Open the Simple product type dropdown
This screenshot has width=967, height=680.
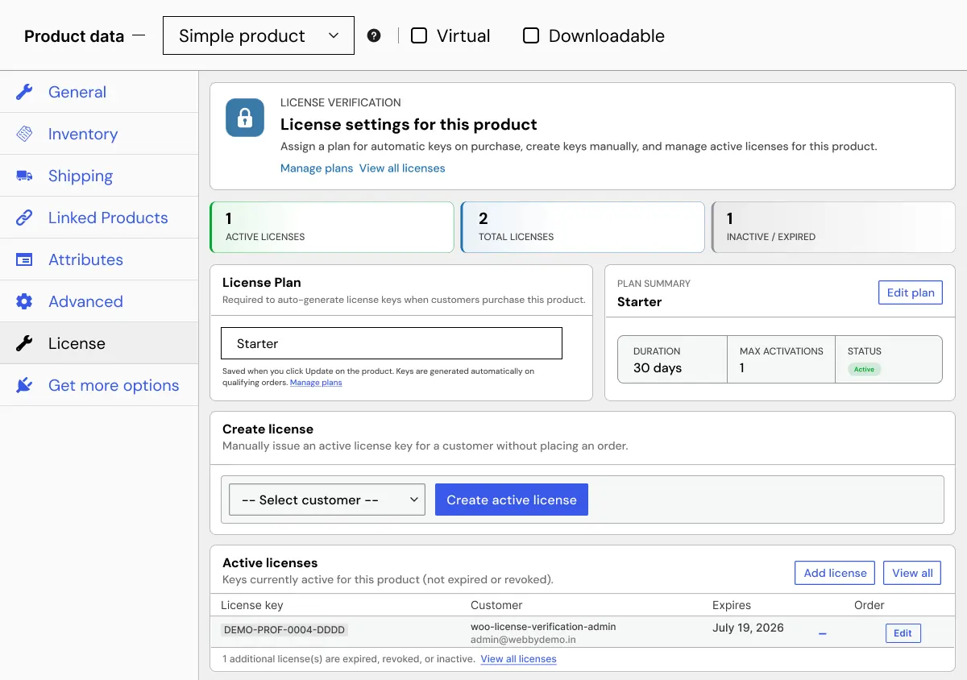coord(259,35)
